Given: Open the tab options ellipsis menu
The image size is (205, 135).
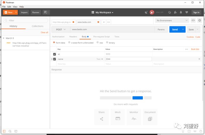Looking at the screenshot, I should [x=109, y=22].
